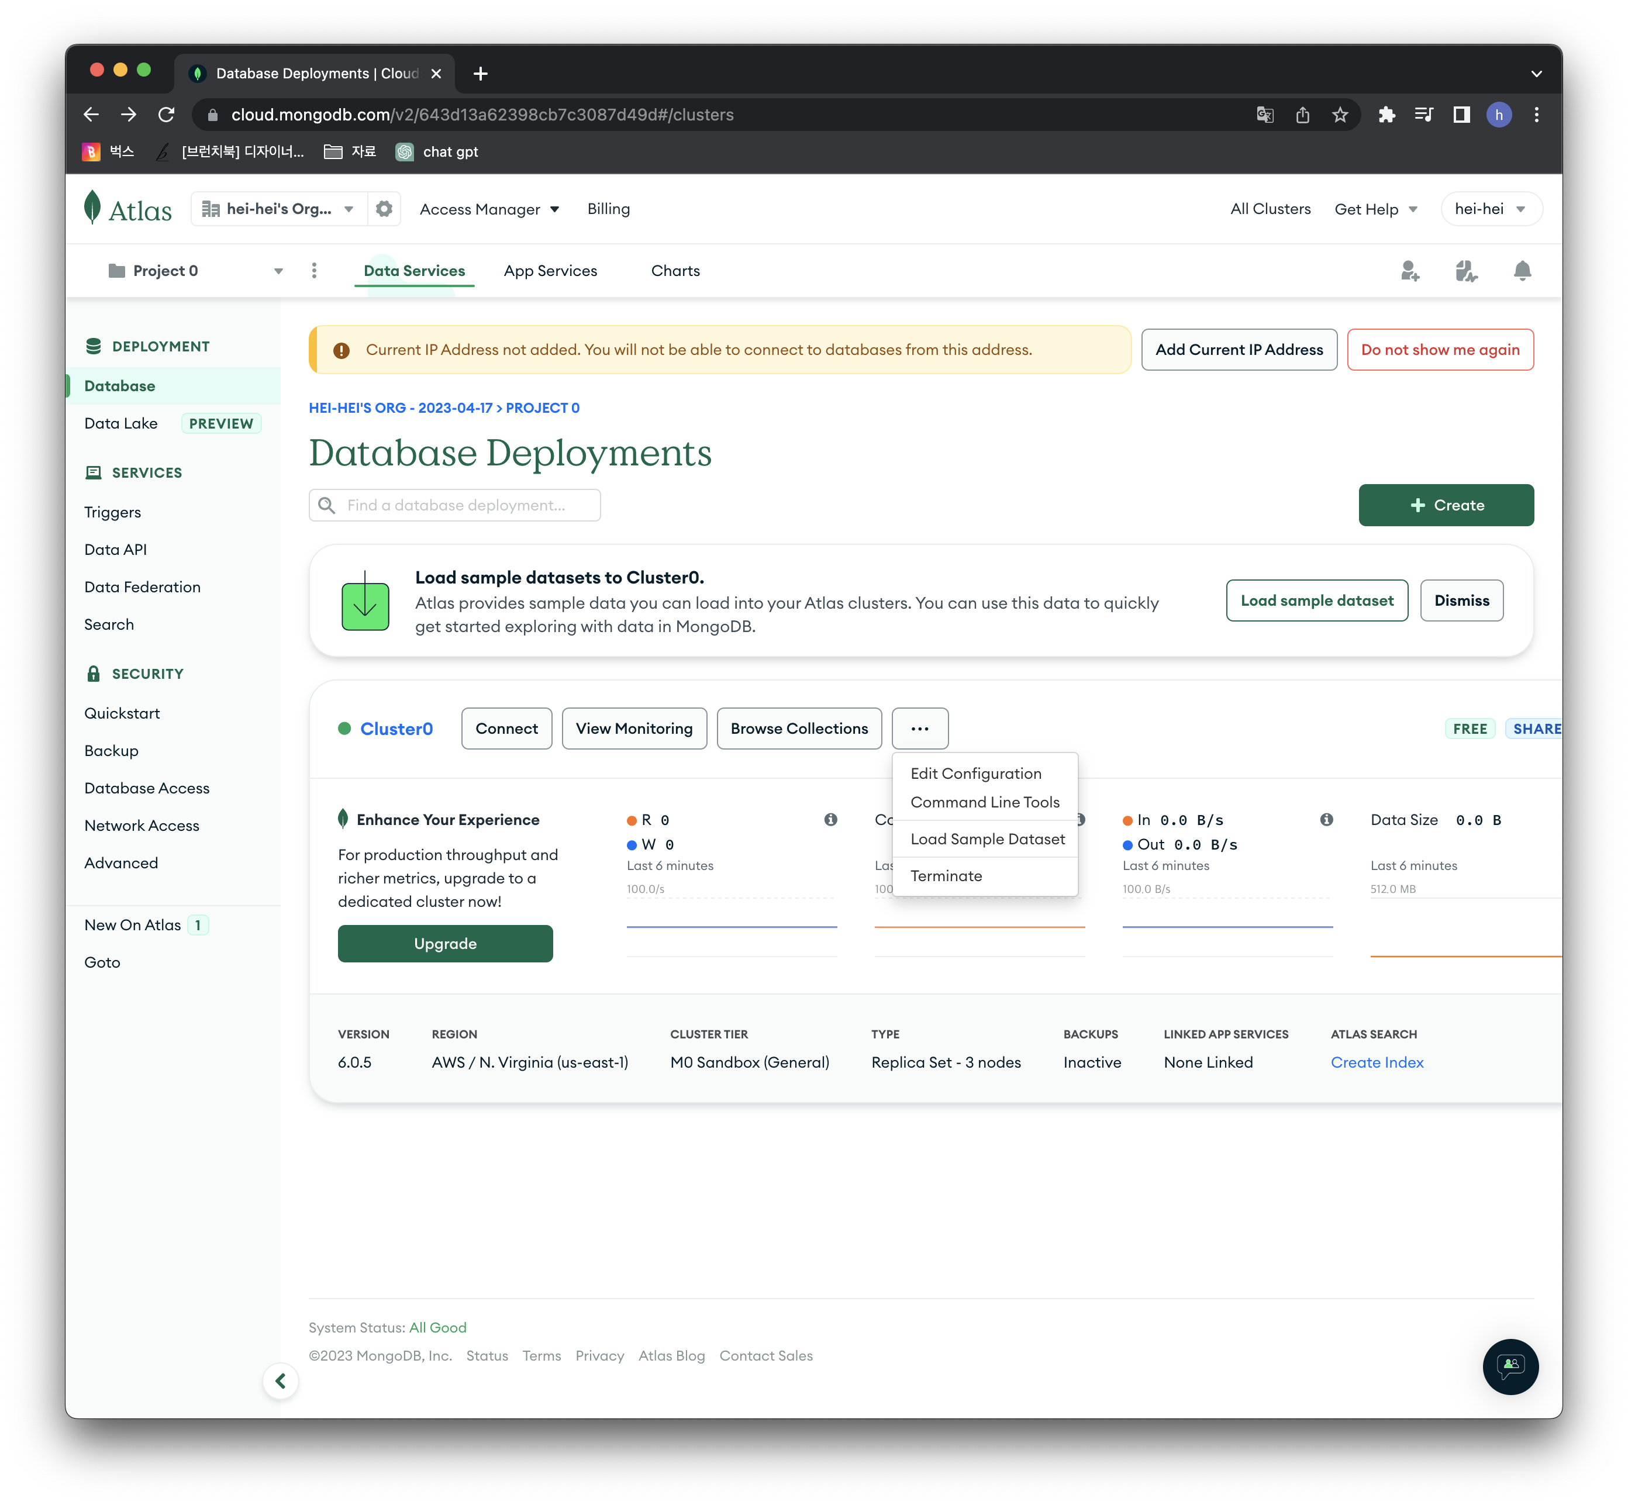Screen dimensions: 1628x1505
Task: Focus the Find a database deployment search field
Action: click(454, 505)
